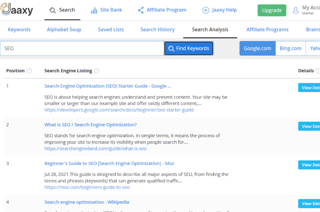
Task: Click View Details for position 2 listing
Action: 309,126
